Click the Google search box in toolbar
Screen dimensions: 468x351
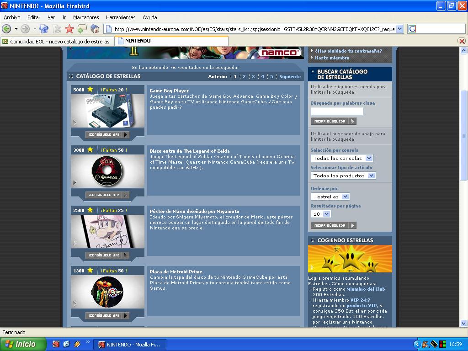441,29
